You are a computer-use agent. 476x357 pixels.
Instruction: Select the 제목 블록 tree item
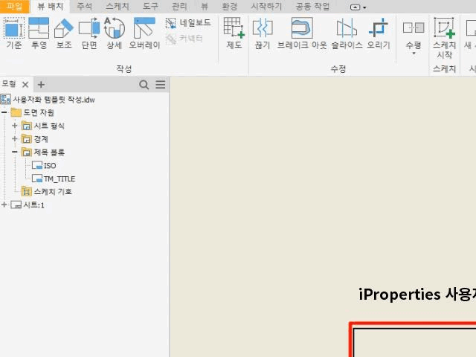click(x=49, y=152)
